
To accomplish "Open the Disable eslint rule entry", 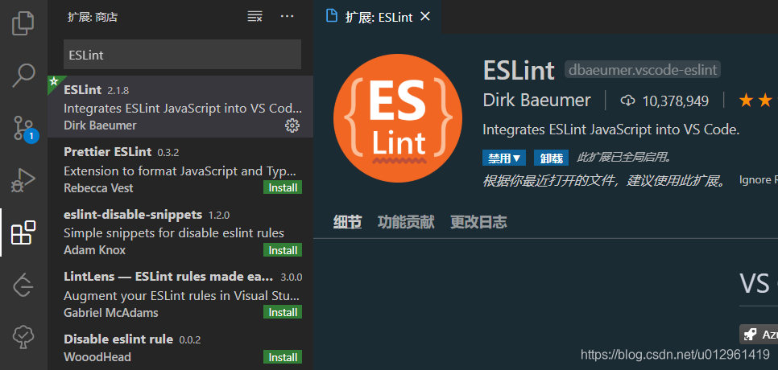I will pos(180,347).
